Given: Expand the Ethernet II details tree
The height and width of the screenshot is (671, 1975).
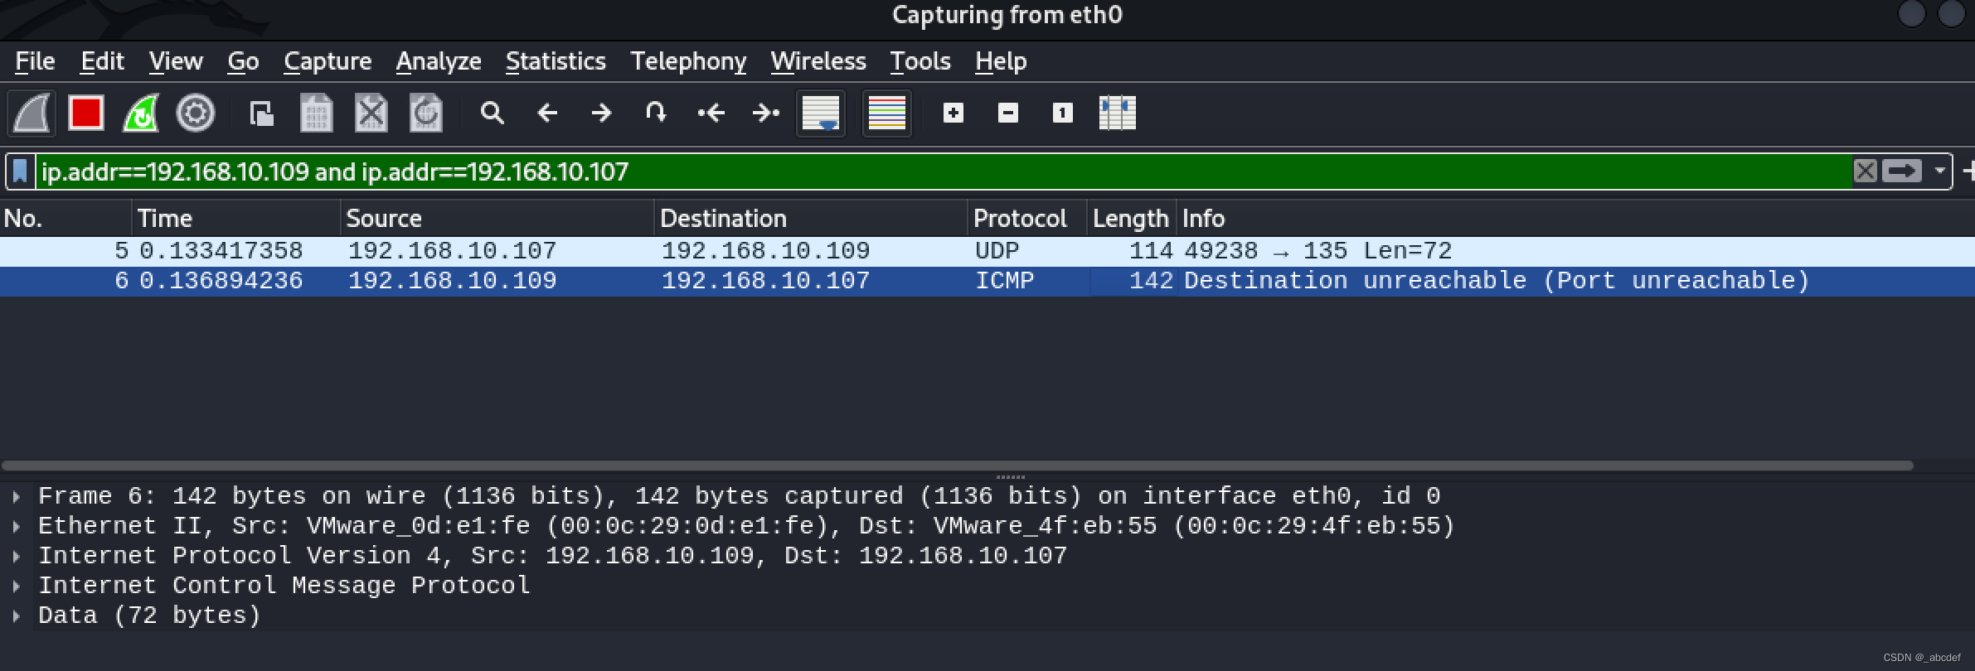Looking at the screenshot, I should point(16,527).
